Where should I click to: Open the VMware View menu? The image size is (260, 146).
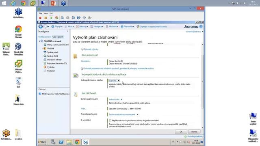point(46,13)
